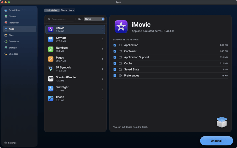The width and height of the screenshot is (237, 148).
Task: Expand the Pages row chevron
Action: (103, 59)
